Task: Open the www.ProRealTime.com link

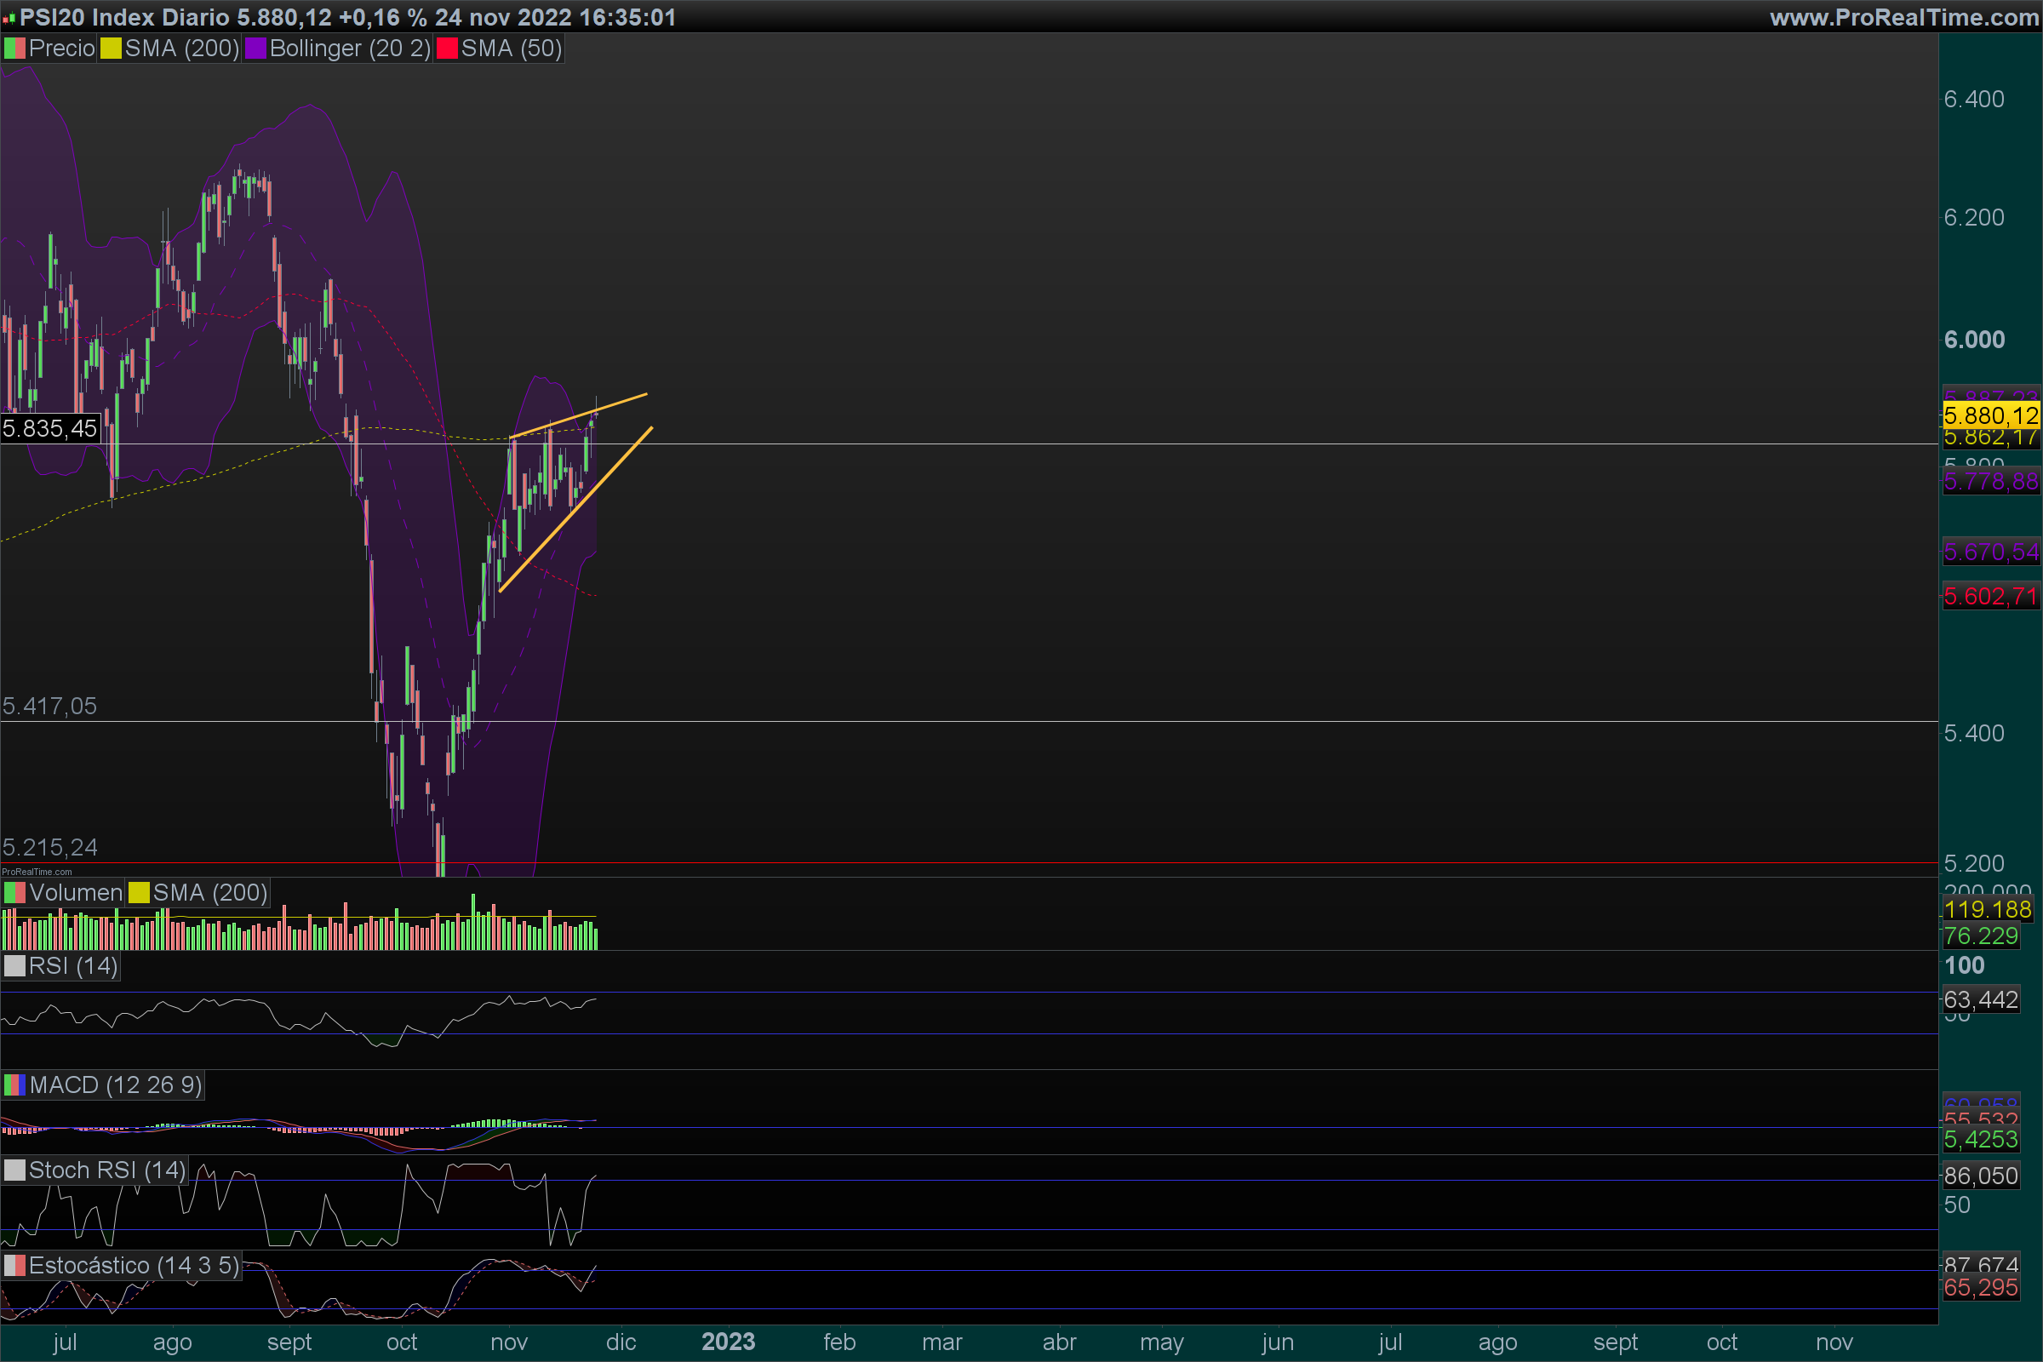Action: (1903, 17)
